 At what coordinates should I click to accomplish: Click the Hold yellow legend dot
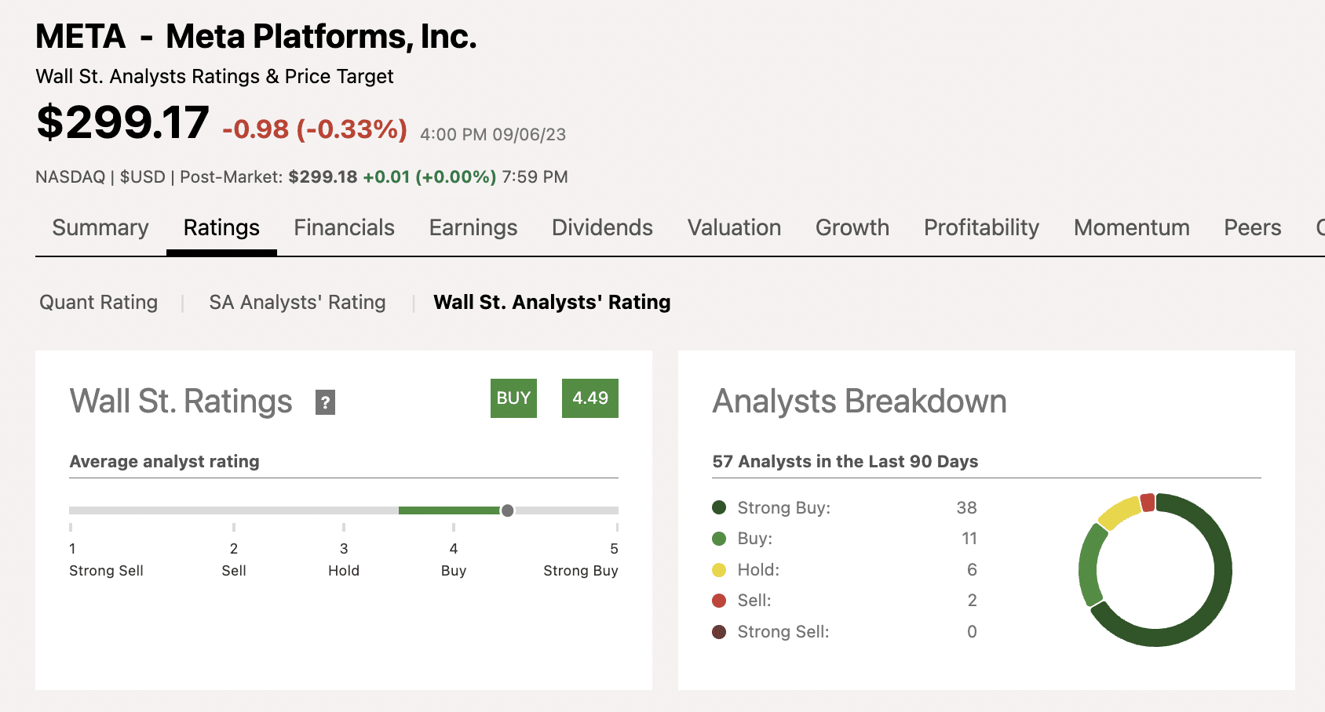pyautogui.click(x=719, y=570)
